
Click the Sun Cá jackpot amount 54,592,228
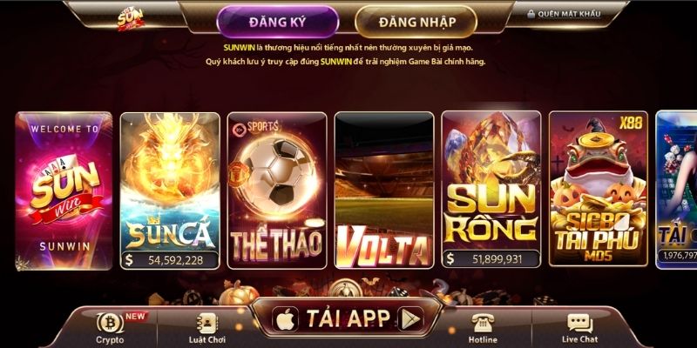170,259
